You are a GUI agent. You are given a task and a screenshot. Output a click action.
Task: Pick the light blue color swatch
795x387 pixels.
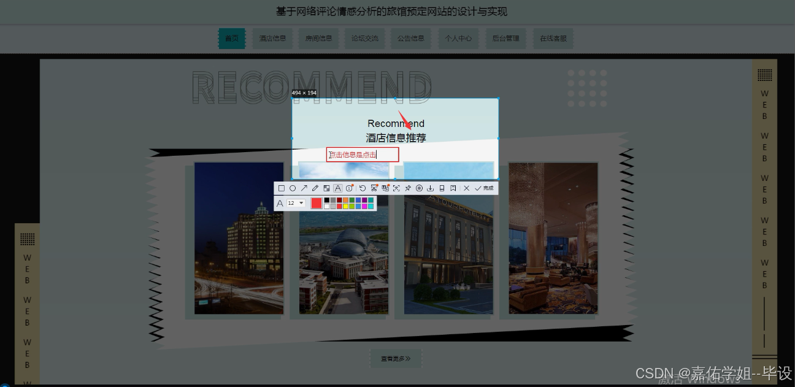click(x=358, y=207)
